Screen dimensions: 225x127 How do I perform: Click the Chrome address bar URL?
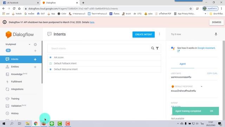click(73, 8)
